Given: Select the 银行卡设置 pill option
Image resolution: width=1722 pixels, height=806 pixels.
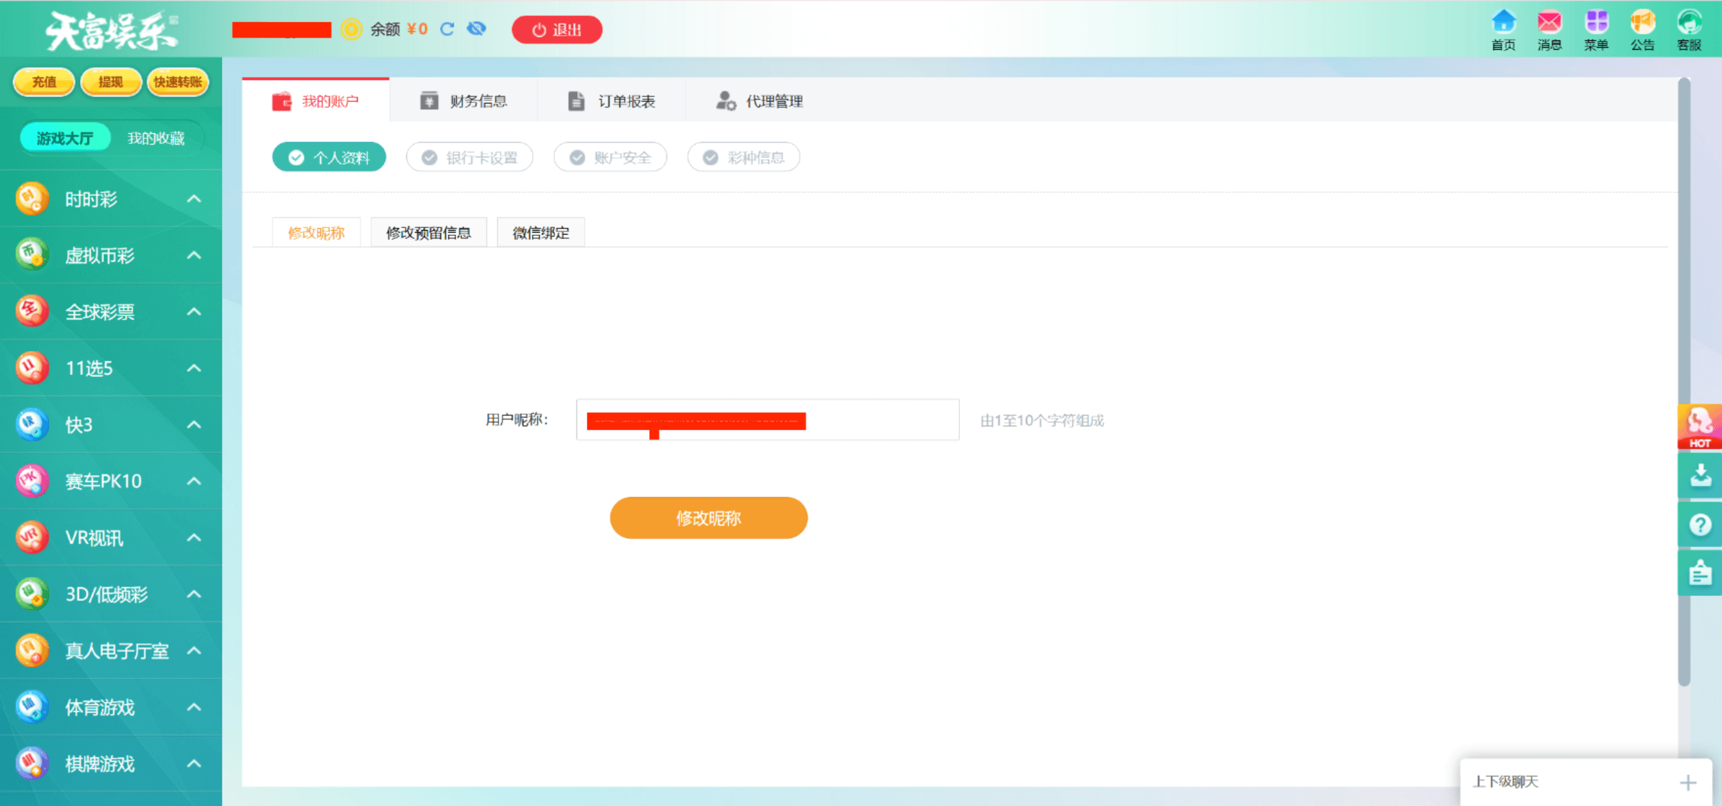Looking at the screenshot, I should pos(470,157).
